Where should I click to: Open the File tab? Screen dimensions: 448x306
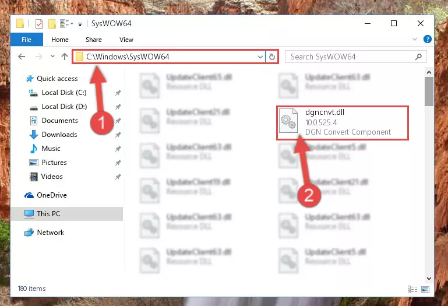click(x=27, y=40)
